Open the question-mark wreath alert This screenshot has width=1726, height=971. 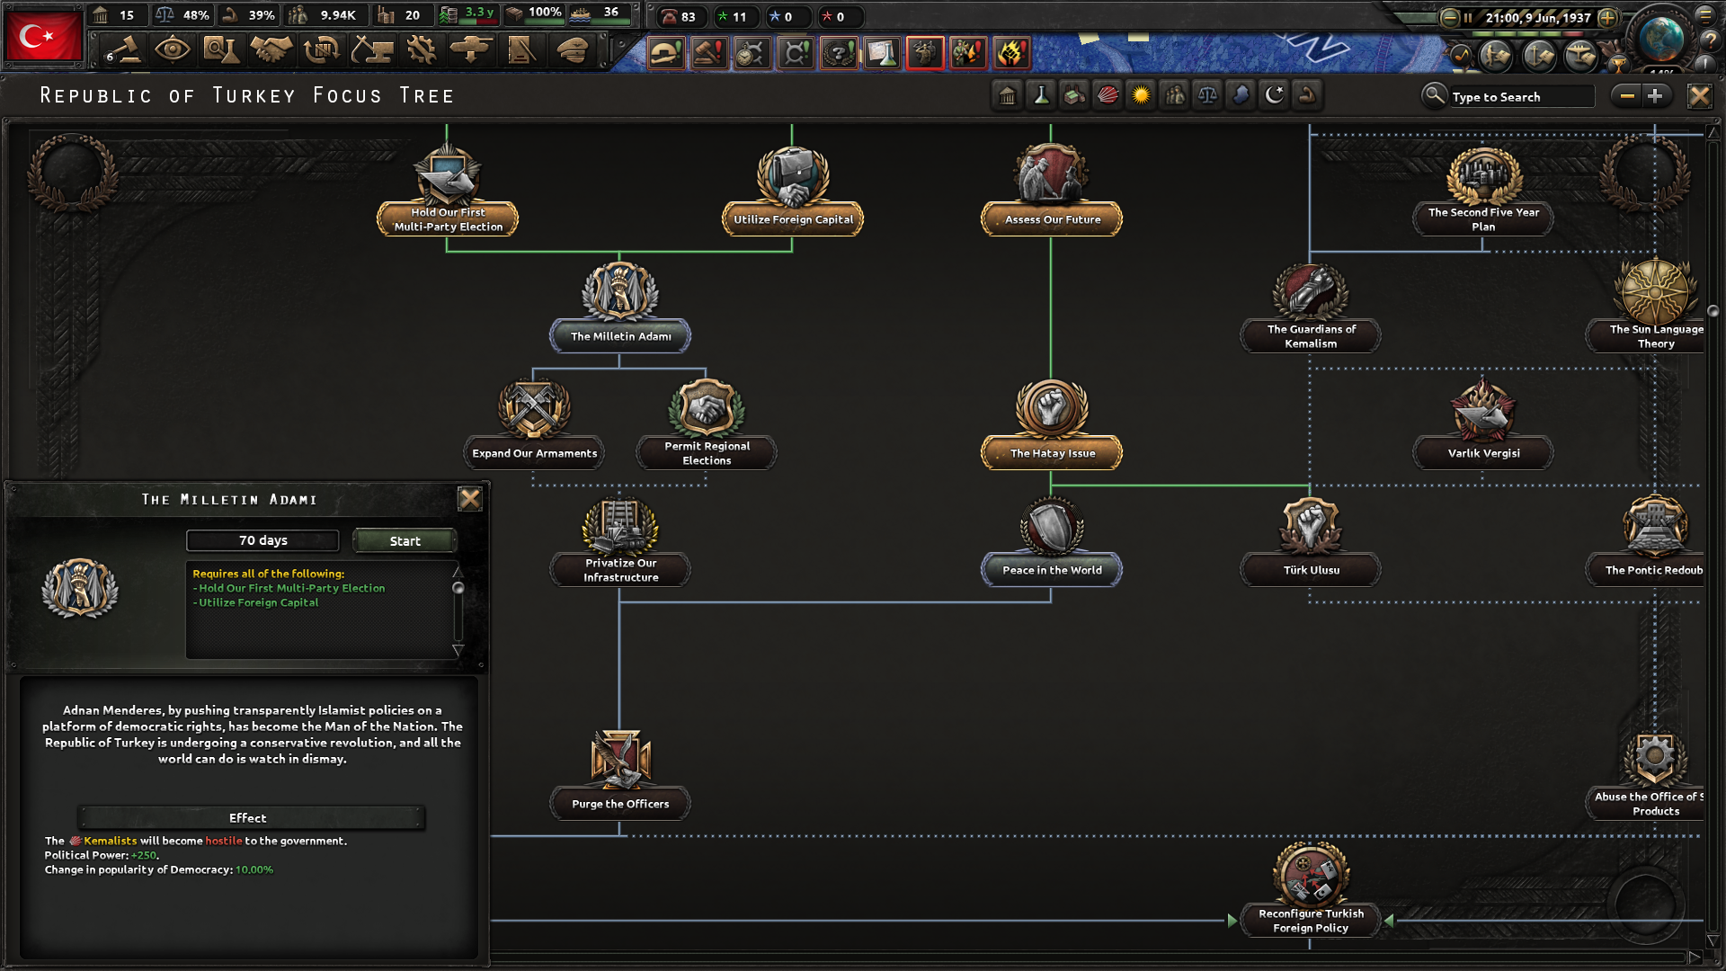[x=839, y=53]
